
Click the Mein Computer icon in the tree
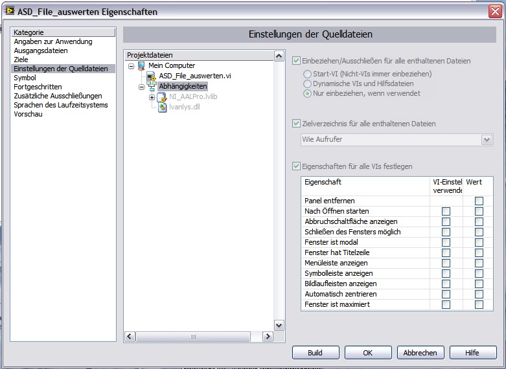tap(141, 66)
